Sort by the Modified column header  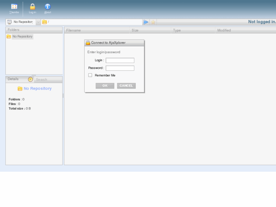246,30
